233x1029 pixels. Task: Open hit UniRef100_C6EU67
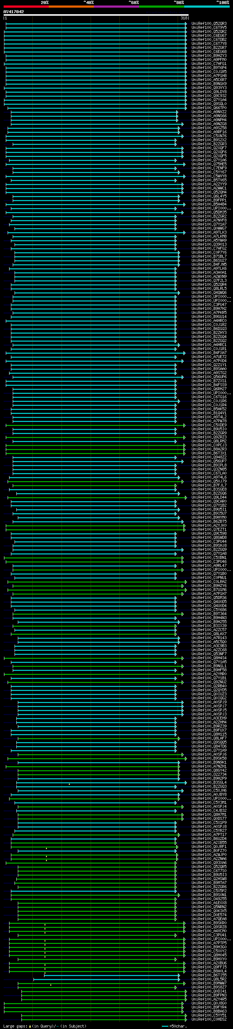click(209, 35)
